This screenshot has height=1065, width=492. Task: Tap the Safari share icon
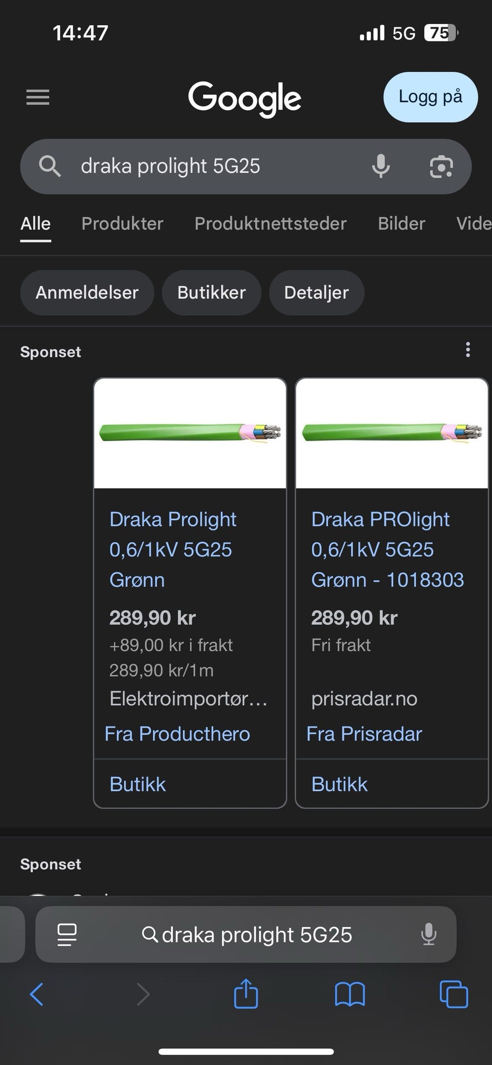(246, 994)
